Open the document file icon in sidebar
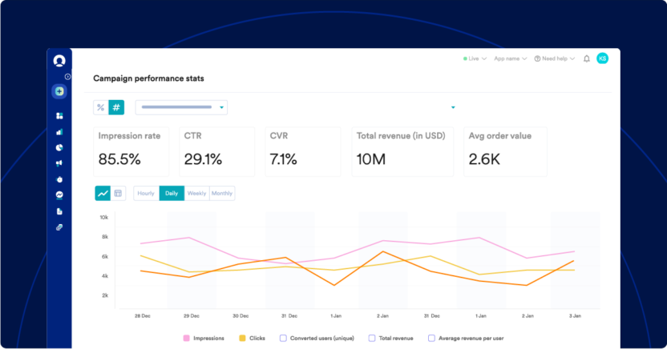 click(59, 211)
